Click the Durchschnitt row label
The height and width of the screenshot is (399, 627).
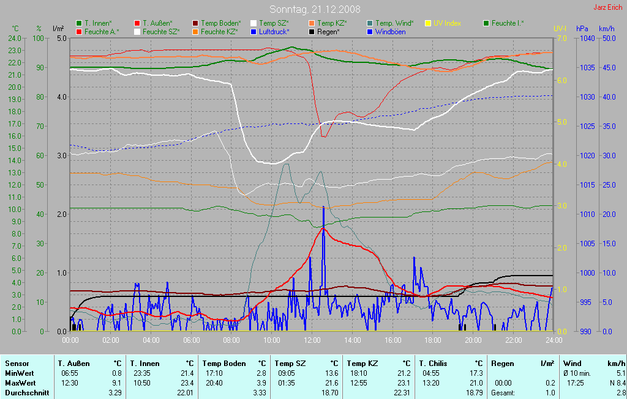pos(27,393)
